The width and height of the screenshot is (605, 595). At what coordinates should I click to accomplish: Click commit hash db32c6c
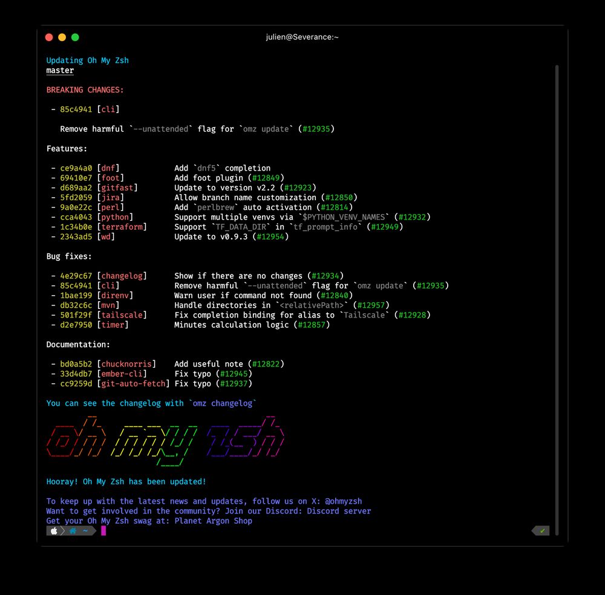pos(76,305)
